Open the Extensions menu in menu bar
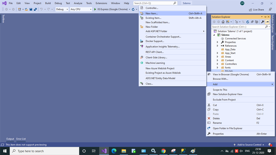Screen dimensions: 276x155 pyautogui.click(x=101, y=3)
